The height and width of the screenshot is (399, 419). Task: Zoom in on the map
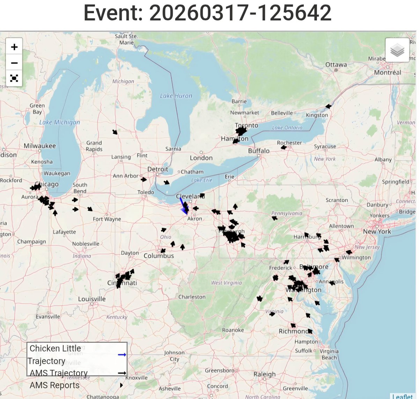pyautogui.click(x=14, y=47)
